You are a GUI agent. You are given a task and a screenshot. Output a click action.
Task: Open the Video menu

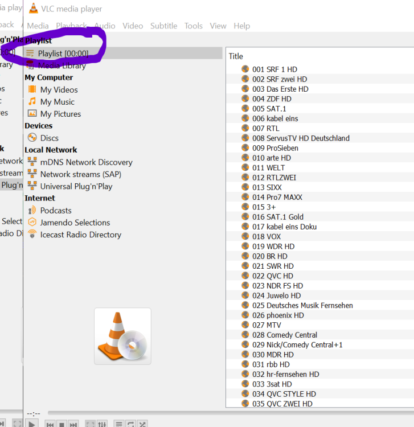133,26
